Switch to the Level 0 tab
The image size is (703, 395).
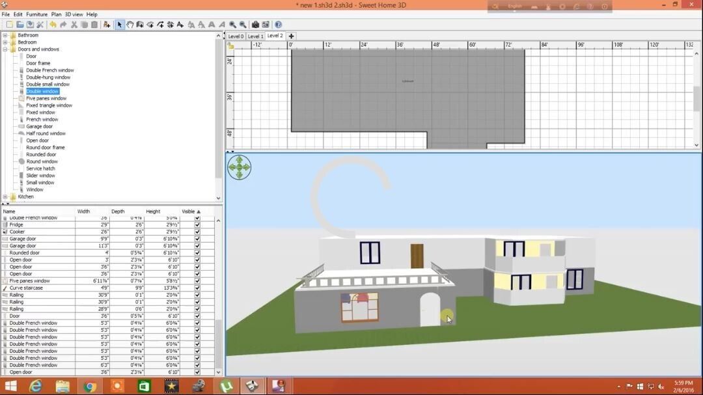click(236, 36)
